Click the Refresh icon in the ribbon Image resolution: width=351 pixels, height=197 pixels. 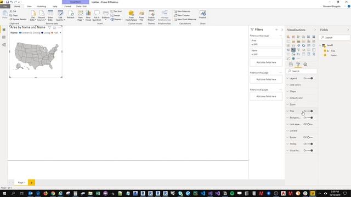(71, 14)
